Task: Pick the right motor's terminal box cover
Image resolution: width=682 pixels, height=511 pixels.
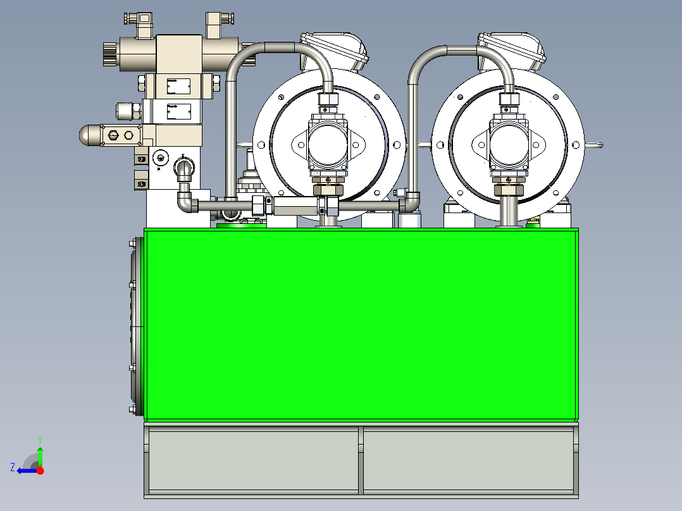Action: click(x=512, y=50)
